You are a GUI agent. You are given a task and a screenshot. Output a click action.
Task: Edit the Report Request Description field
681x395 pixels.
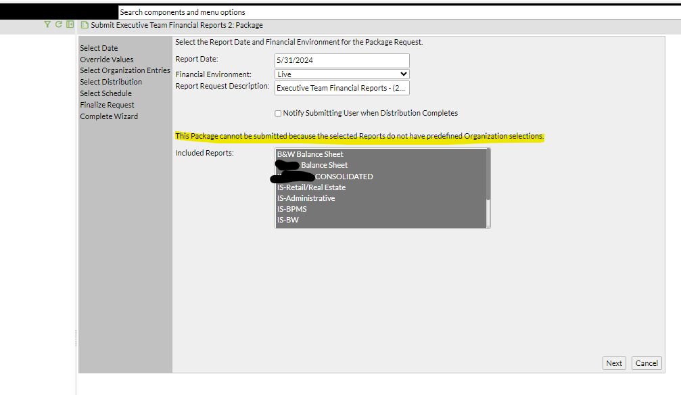click(x=342, y=88)
